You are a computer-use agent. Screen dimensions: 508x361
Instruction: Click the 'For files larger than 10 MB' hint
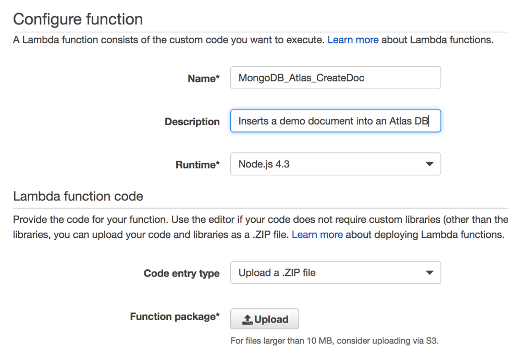point(334,341)
